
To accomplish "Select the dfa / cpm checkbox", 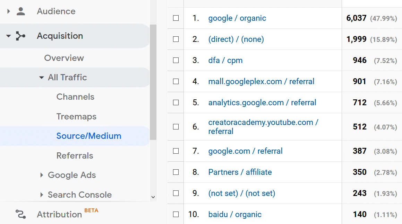I will tap(176, 60).
